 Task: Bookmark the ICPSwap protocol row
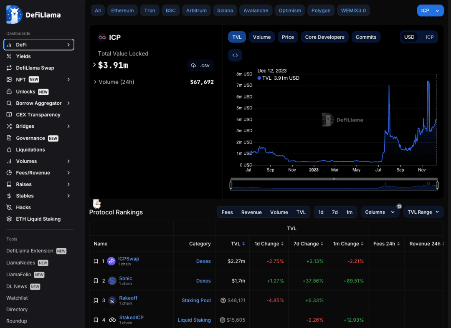coord(96,261)
